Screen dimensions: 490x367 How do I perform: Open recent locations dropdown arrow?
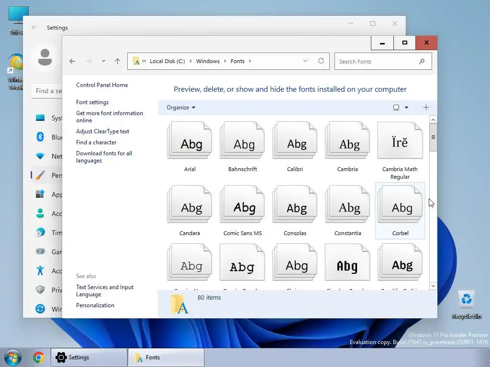tap(103, 61)
